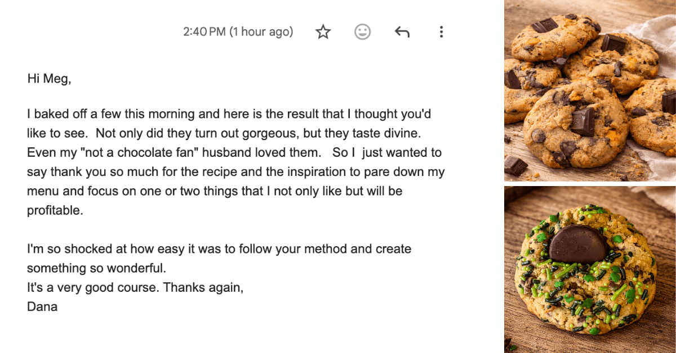Click the "Hi Meg," greeting line
Viewport: 676px width, 353px height.
(x=50, y=79)
